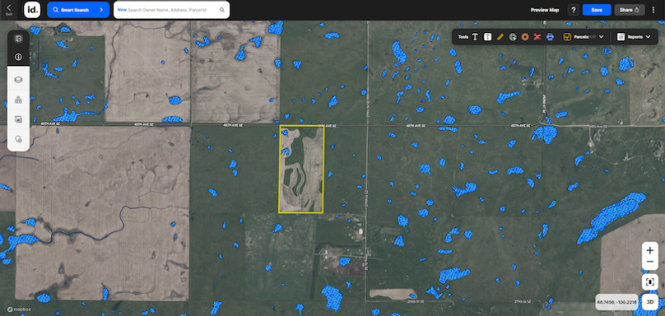Click the Reports icon

pos(621,37)
